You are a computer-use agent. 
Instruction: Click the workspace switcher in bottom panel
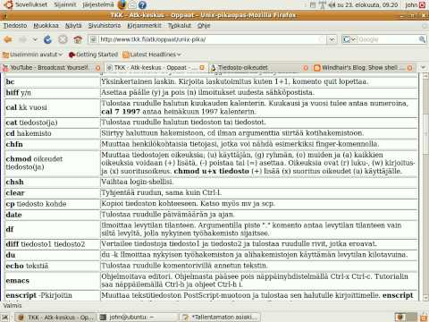[x=406, y=318]
